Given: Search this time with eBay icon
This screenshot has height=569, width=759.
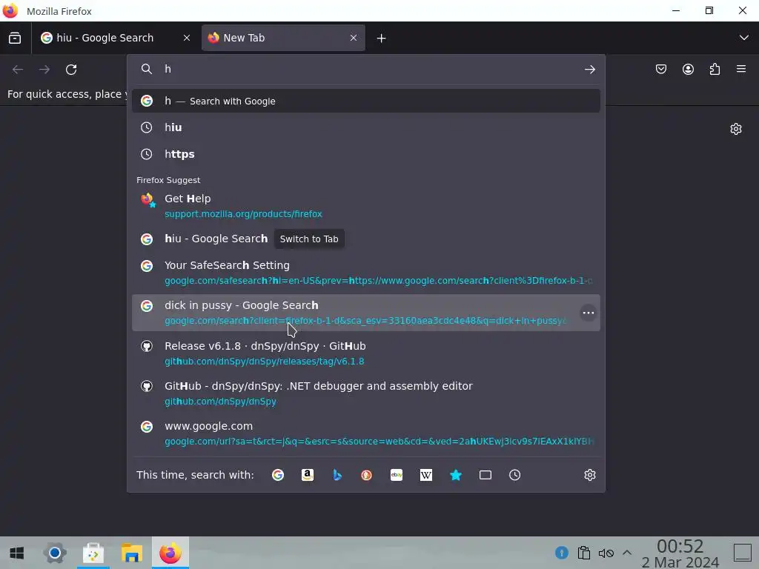Looking at the screenshot, I should coord(397,475).
